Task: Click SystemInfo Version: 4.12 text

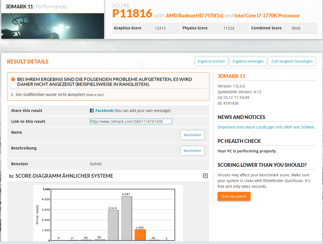Action: tap(239, 92)
